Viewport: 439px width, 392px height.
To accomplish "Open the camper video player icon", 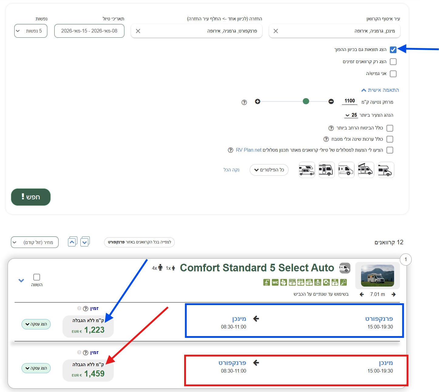I will click(345, 268).
